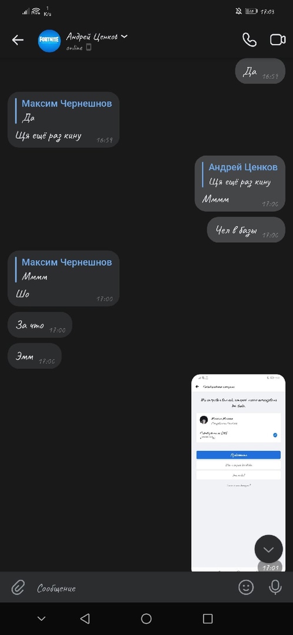Expand the chevron next to Андрей Ценков
This screenshot has height=635, width=293.
pyautogui.click(x=124, y=36)
